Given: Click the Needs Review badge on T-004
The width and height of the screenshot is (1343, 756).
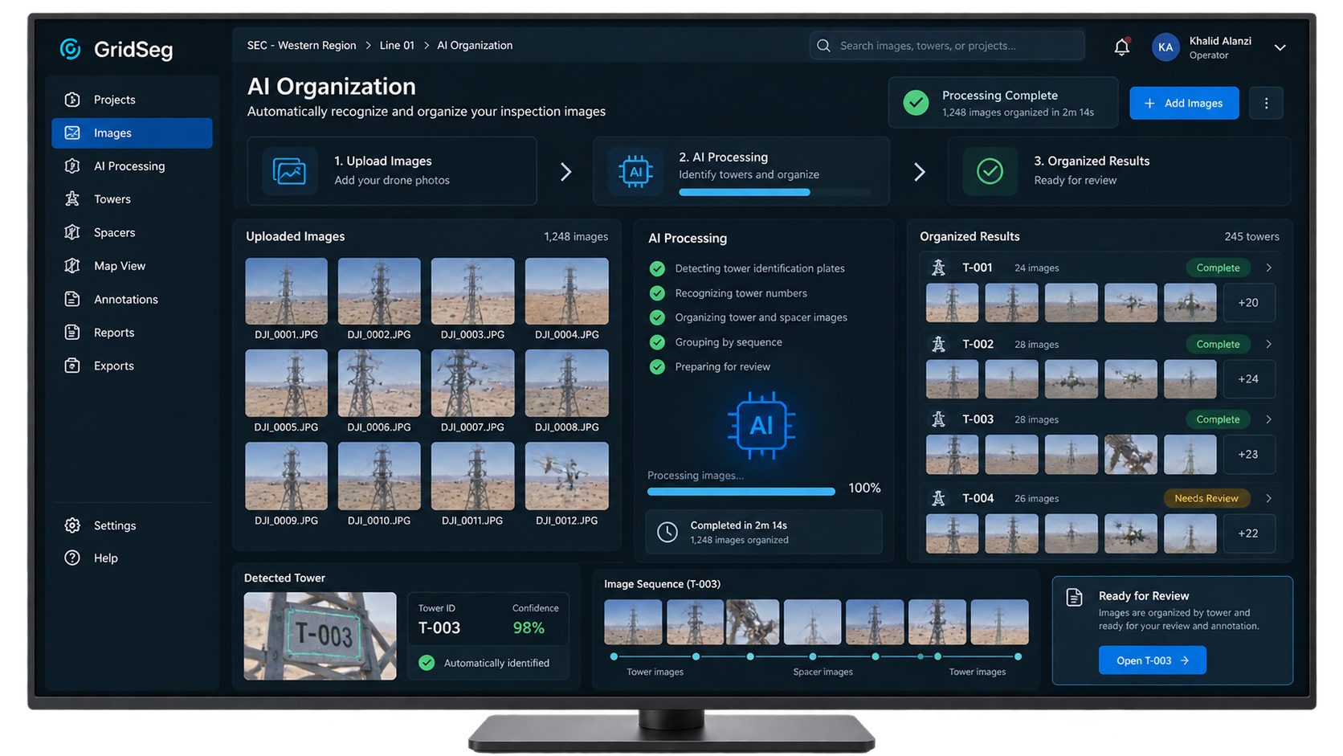Looking at the screenshot, I should tap(1206, 498).
